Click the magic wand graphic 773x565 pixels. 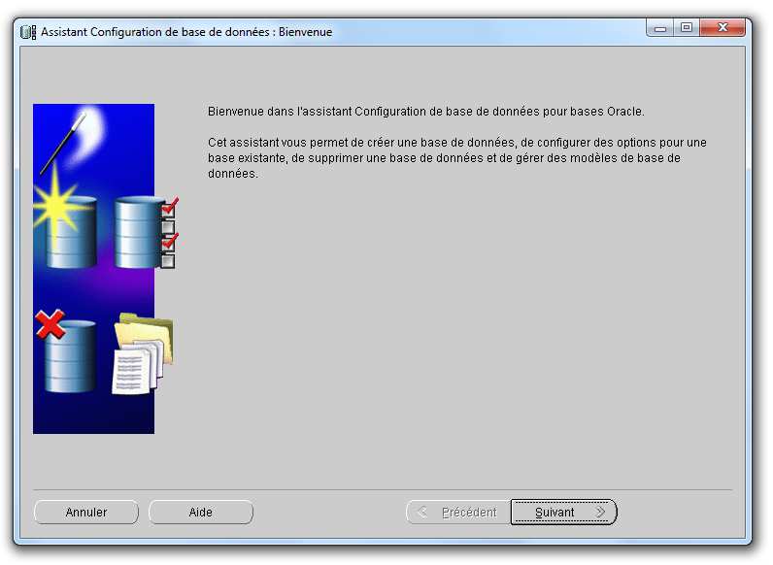coord(64,144)
